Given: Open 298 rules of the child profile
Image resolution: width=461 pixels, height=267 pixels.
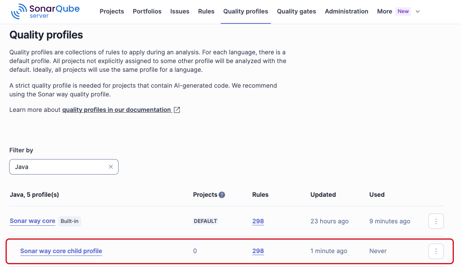Looking at the screenshot, I should pos(258,251).
